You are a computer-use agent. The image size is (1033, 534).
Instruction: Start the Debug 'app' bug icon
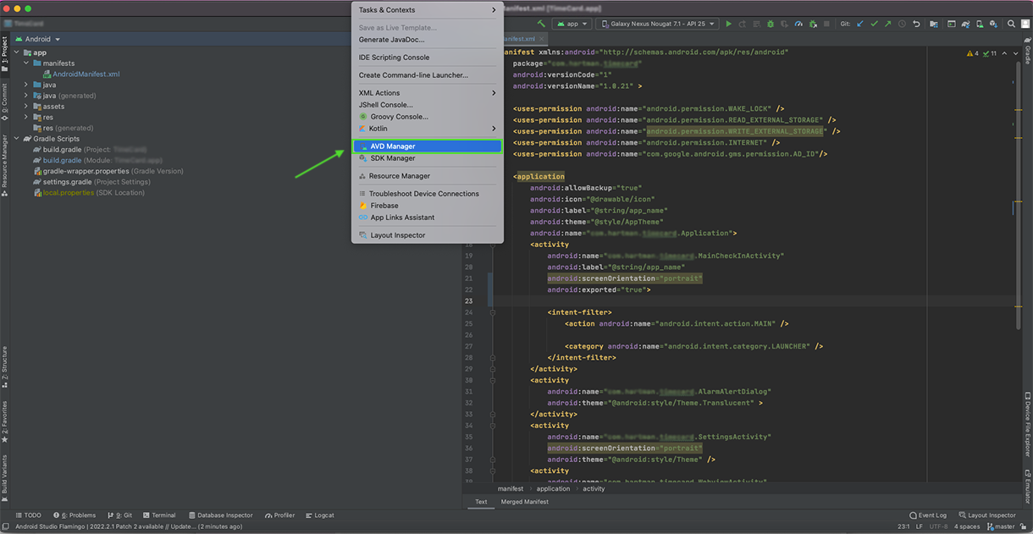tap(771, 23)
